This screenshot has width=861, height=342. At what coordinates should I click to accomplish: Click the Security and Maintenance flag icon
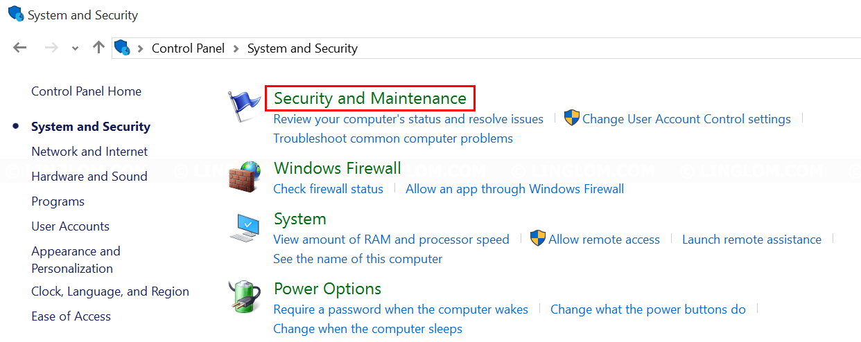245,107
